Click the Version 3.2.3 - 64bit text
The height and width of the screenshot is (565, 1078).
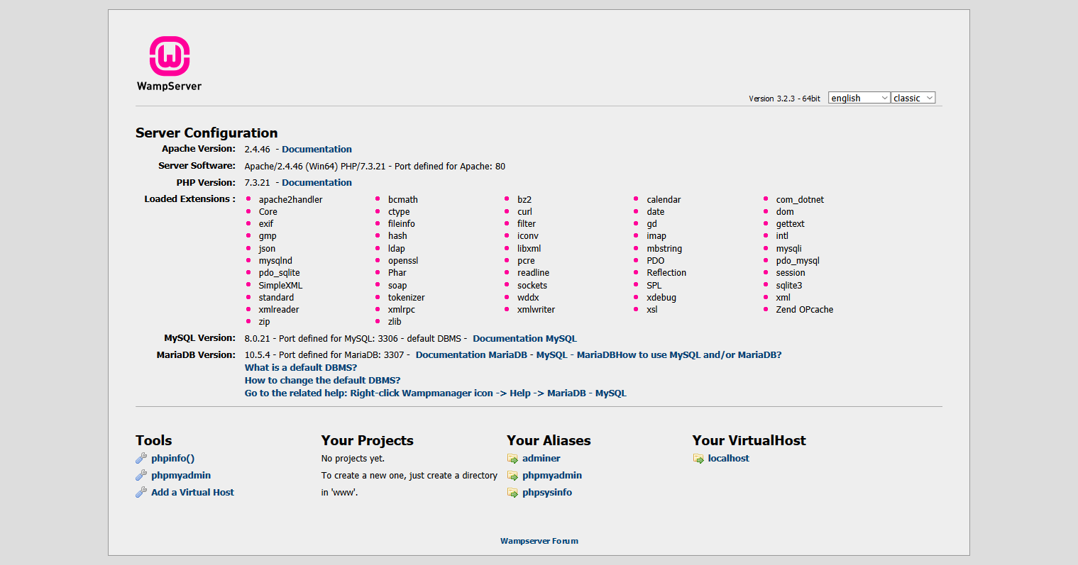click(x=784, y=99)
